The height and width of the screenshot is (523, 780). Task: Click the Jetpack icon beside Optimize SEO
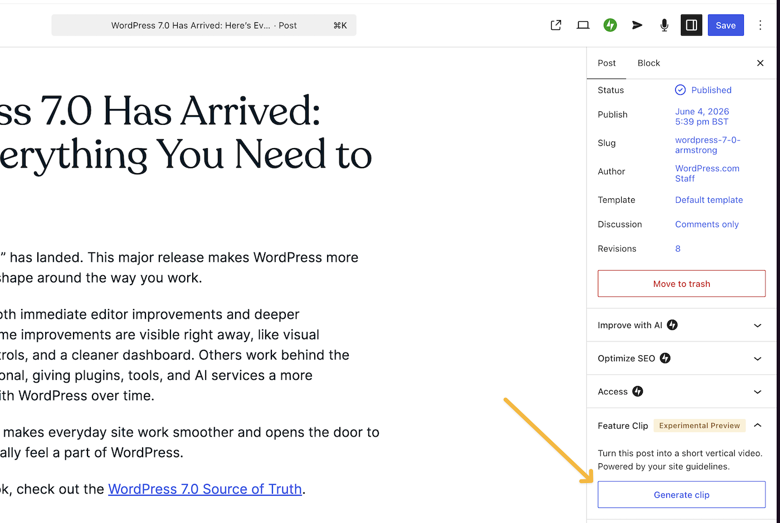pyautogui.click(x=665, y=358)
